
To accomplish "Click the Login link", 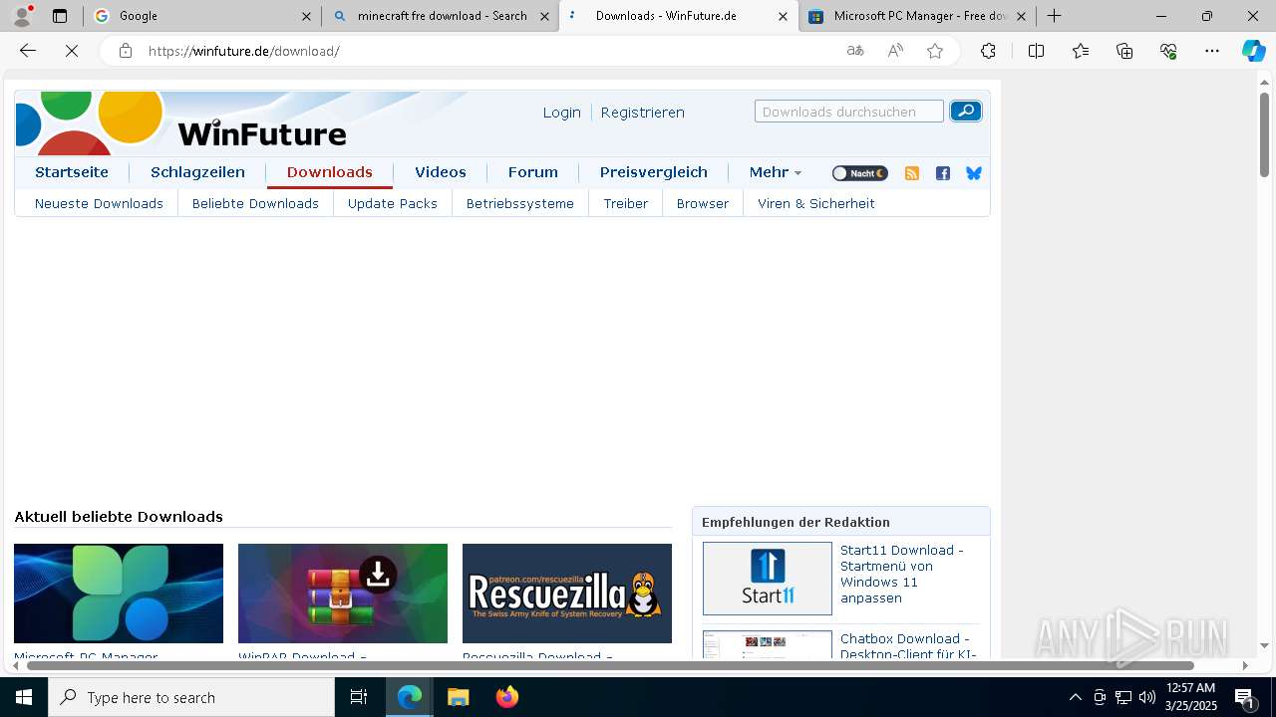I will tap(561, 113).
